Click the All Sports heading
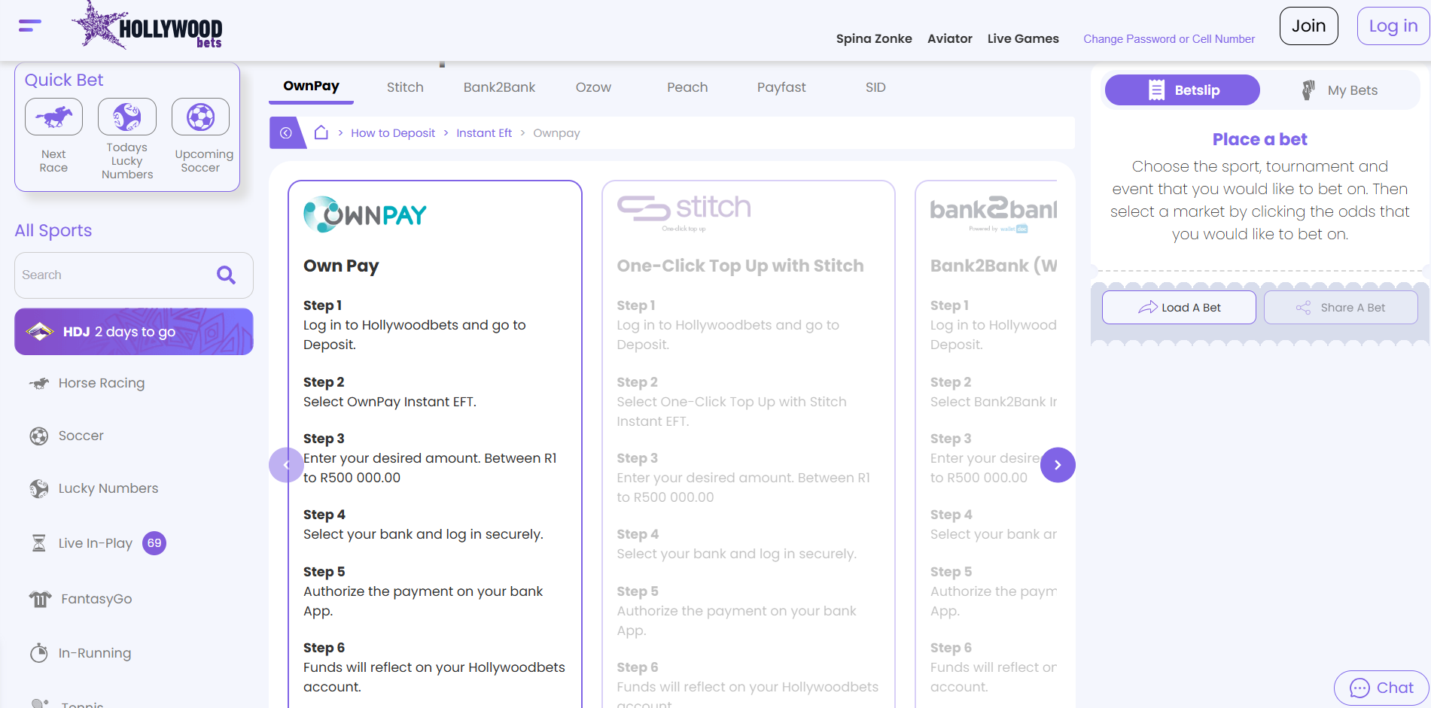Viewport: 1431px width, 708px height. [53, 230]
